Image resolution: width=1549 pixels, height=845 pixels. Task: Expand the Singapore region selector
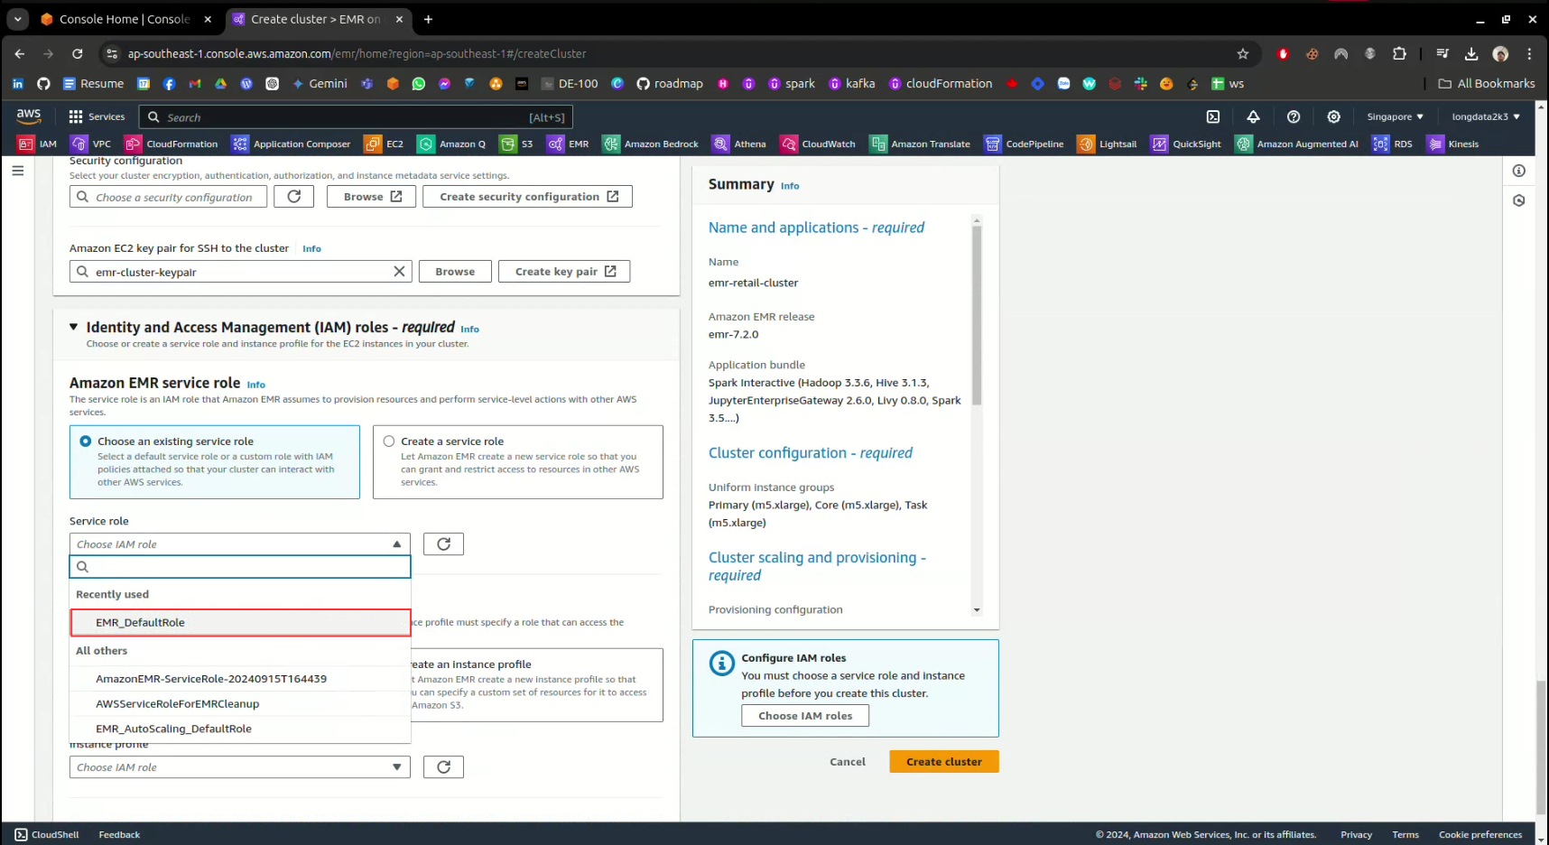tap(1395, 116)
